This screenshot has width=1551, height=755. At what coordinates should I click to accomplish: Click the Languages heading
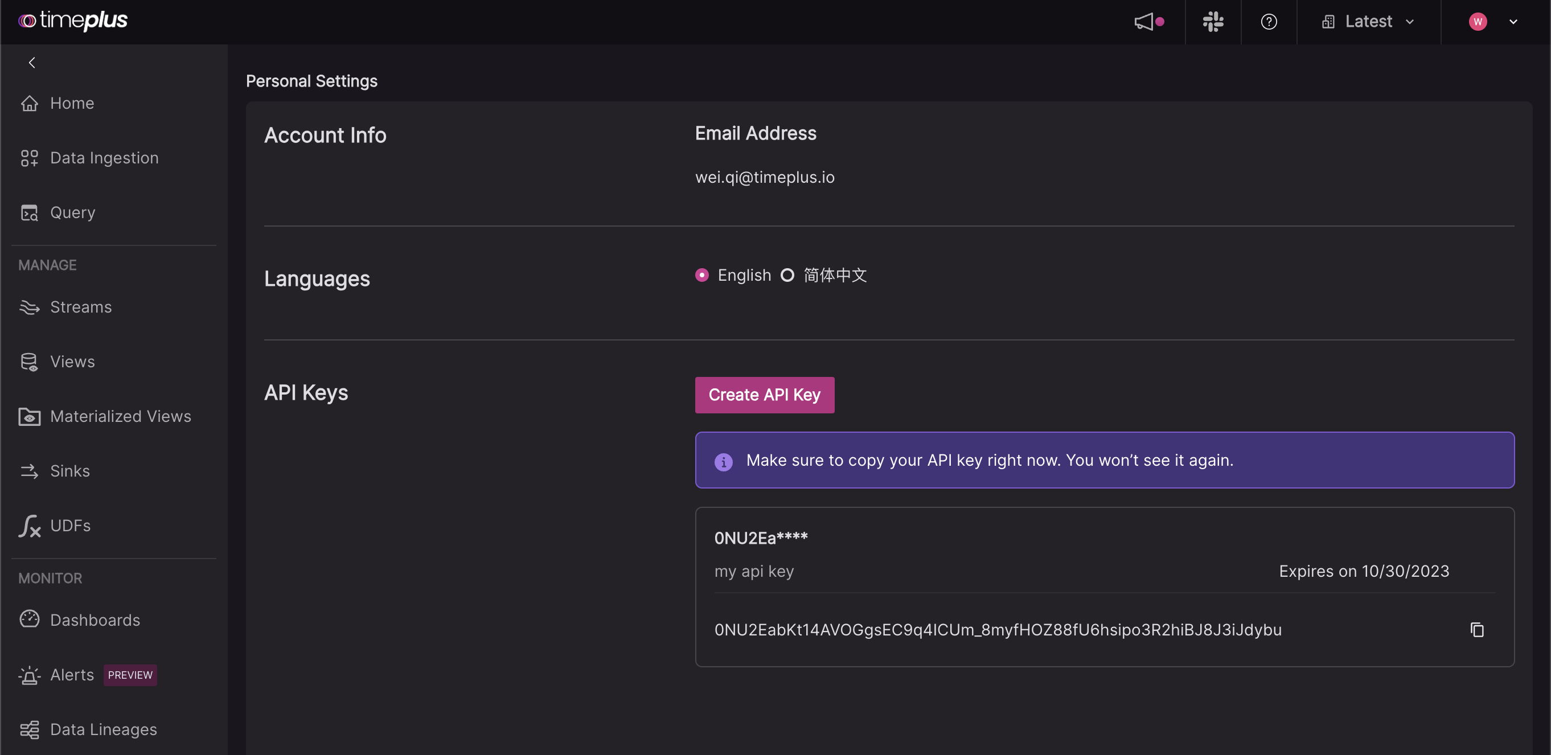[x=317, y=280]
